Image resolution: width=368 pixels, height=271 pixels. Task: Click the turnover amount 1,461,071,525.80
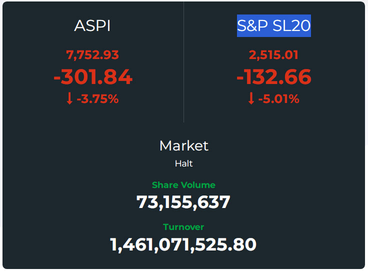point(183,244)
